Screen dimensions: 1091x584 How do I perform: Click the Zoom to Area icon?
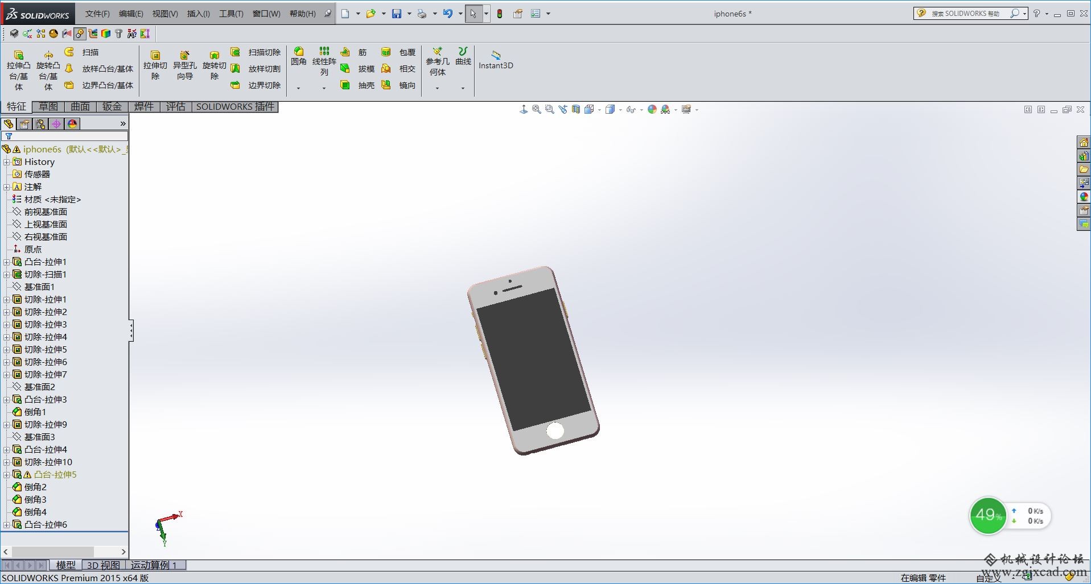tap(550, 109)
